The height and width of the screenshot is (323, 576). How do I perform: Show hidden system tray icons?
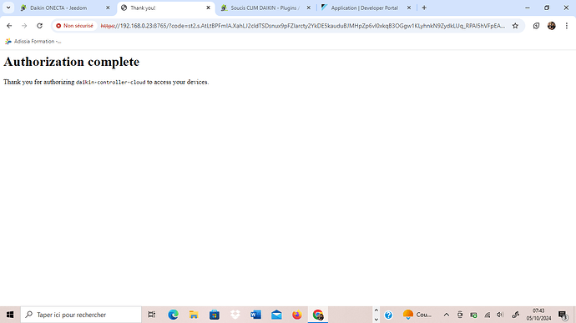[x=447, y=315]
